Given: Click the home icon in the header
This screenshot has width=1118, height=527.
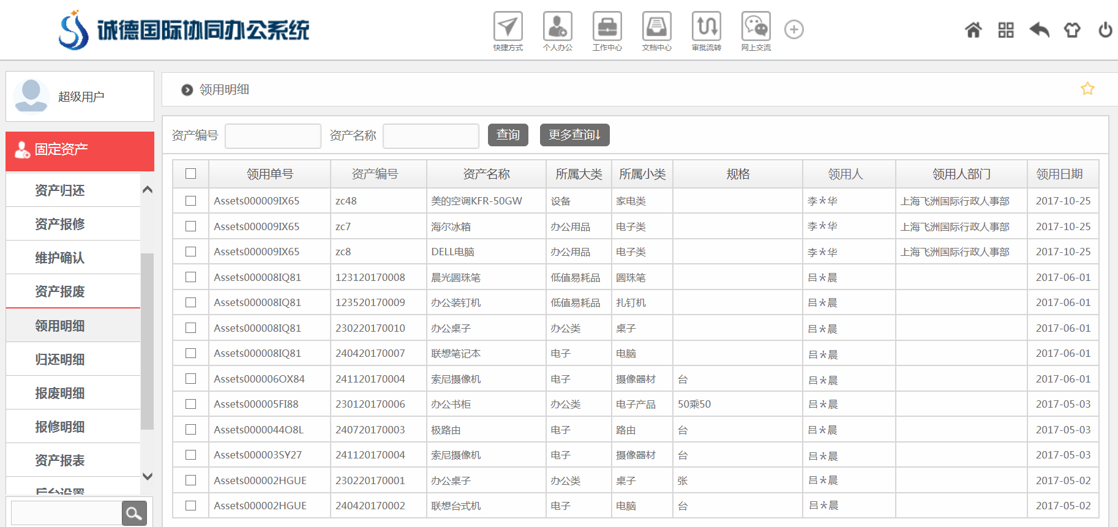Looking at the screenshot, I should tap(973, 29).
